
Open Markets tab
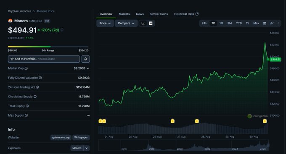[x=124, y=14]
